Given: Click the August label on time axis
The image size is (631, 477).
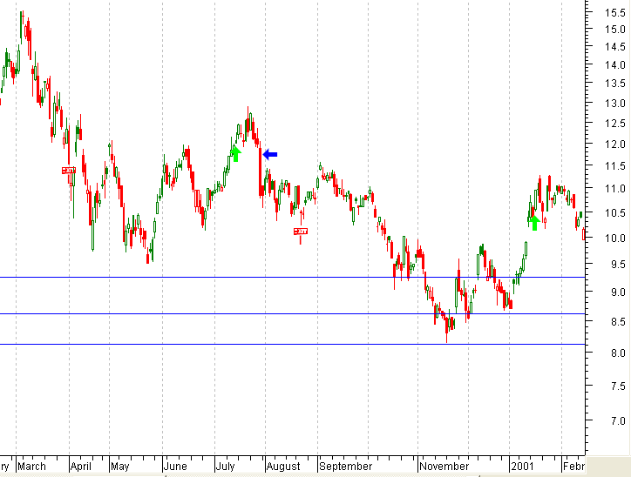Looking at the screenshot, I should click(x=283, y=467).
